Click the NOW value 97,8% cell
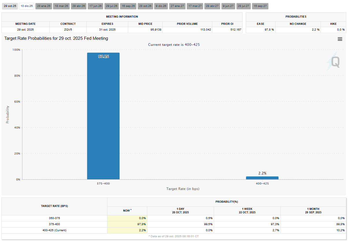 (127, 224)
